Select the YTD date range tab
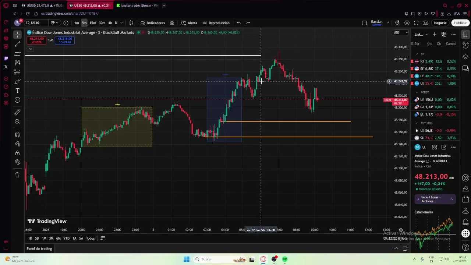 coord(66,238)
